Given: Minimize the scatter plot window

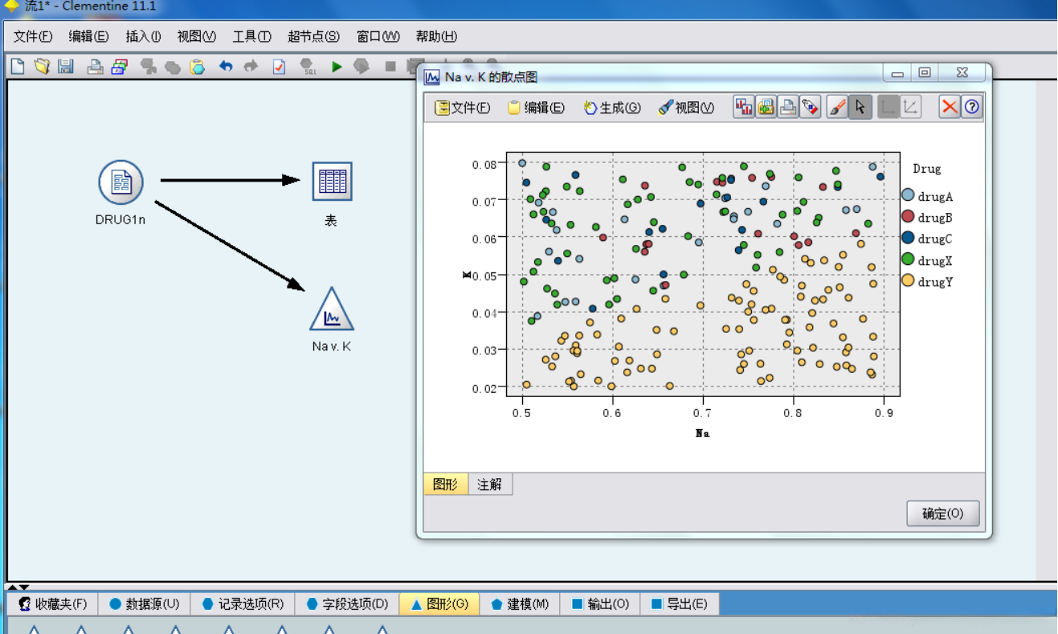Looking at the screenshot, I should 897,74.
